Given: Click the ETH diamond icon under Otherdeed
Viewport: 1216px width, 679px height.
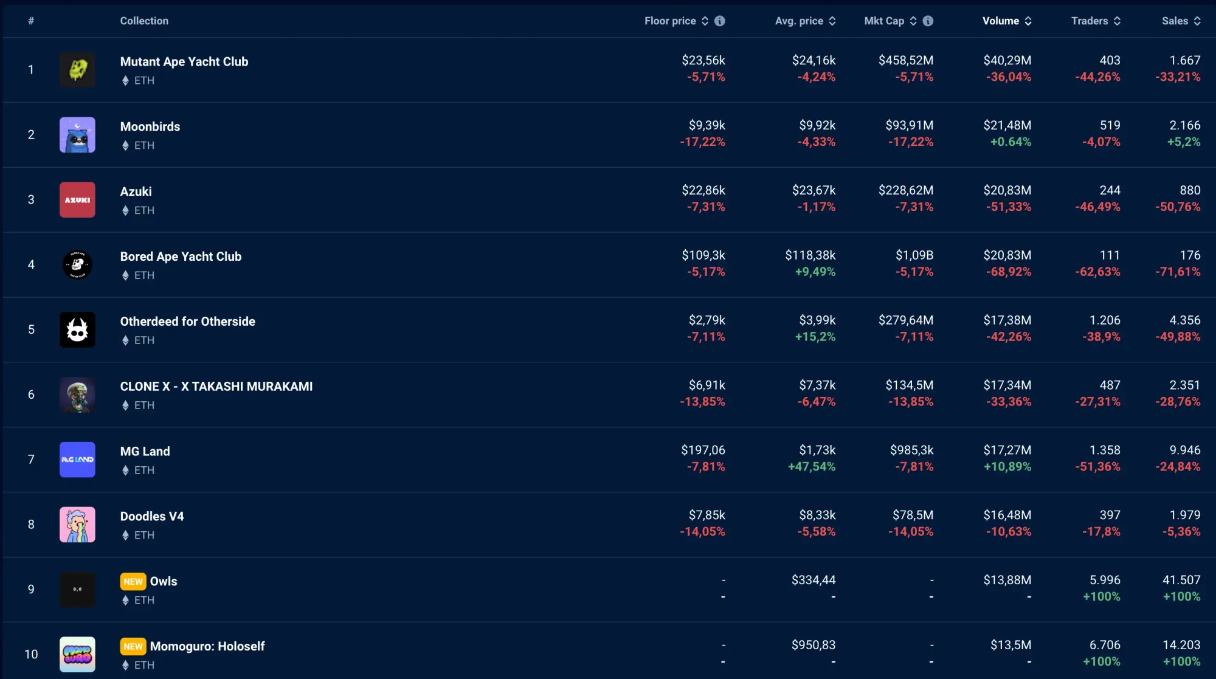Looking at the screenshot, I should [125, 341].
